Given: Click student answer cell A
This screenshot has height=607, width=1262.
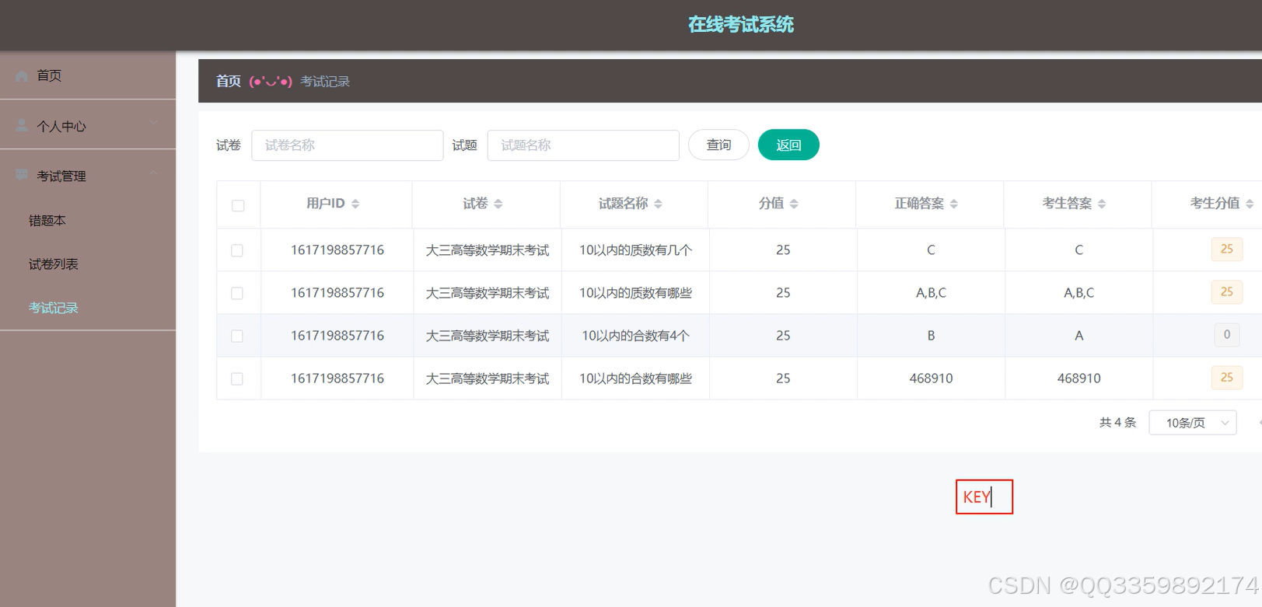Looking at the screenshot, I should [x=1078, y=336].
